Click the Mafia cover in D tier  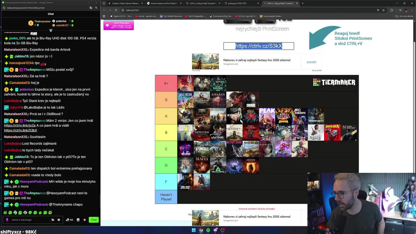point(201,165)
